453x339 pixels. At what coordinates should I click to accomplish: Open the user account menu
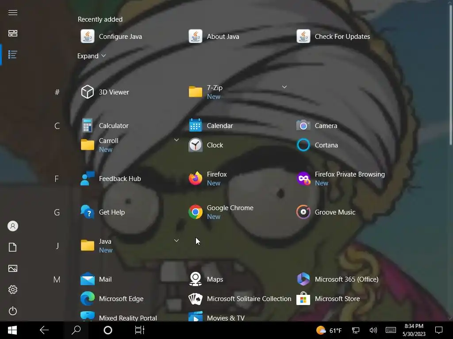click(13, 226)
